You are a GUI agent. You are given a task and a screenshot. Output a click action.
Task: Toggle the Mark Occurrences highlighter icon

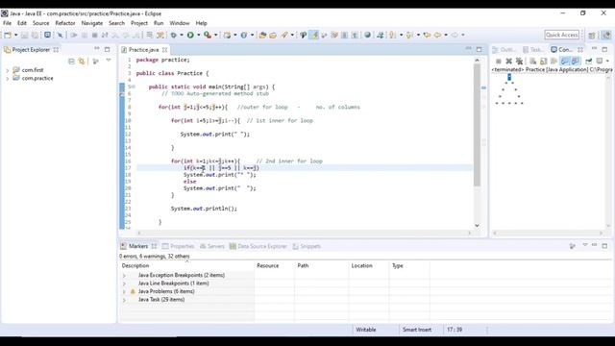[x=314, y=35]
